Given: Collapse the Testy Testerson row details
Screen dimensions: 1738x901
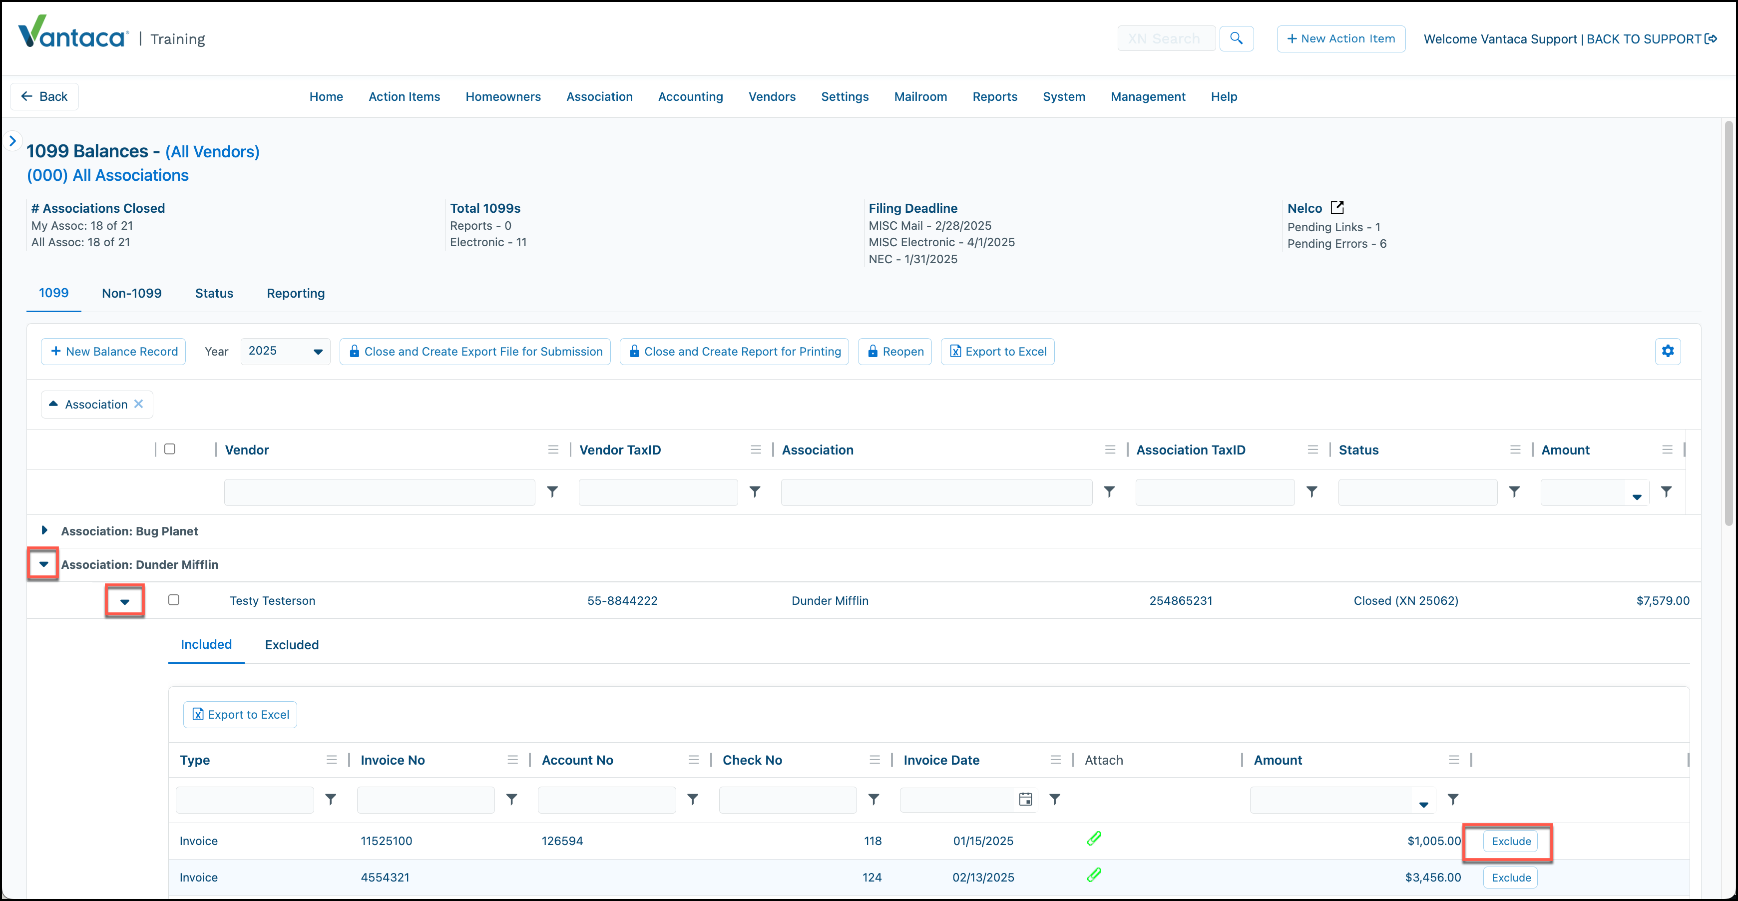Looking at the screenshot, I should [125, 601].
